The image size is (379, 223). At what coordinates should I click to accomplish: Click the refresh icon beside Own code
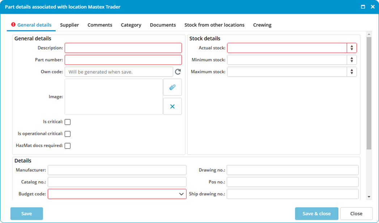coord(178,72)
